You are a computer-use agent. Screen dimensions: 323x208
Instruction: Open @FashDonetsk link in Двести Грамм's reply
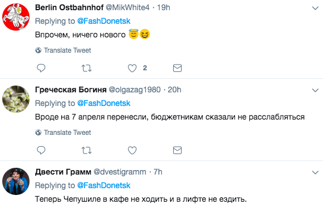coord(104,185)
